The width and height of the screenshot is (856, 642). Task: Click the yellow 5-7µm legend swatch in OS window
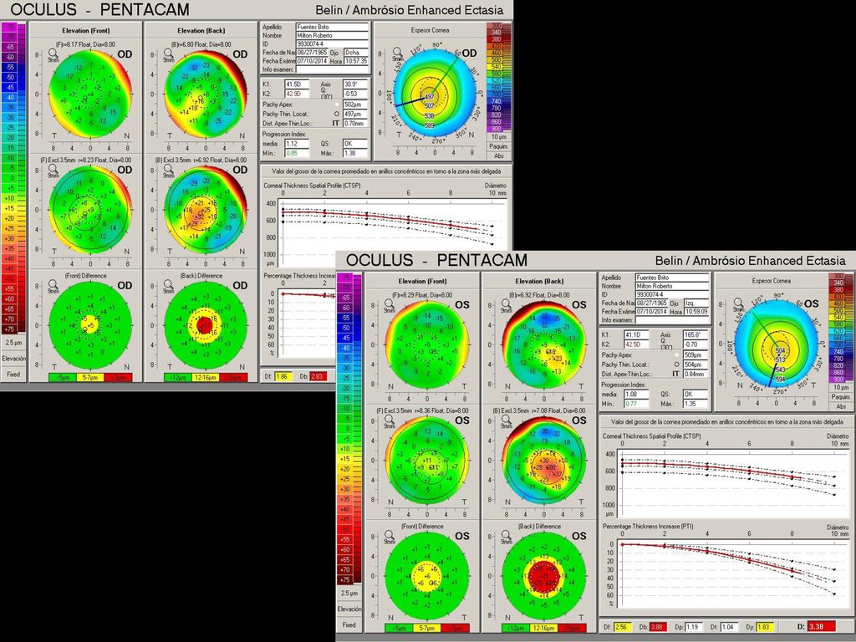coord(426,629)
